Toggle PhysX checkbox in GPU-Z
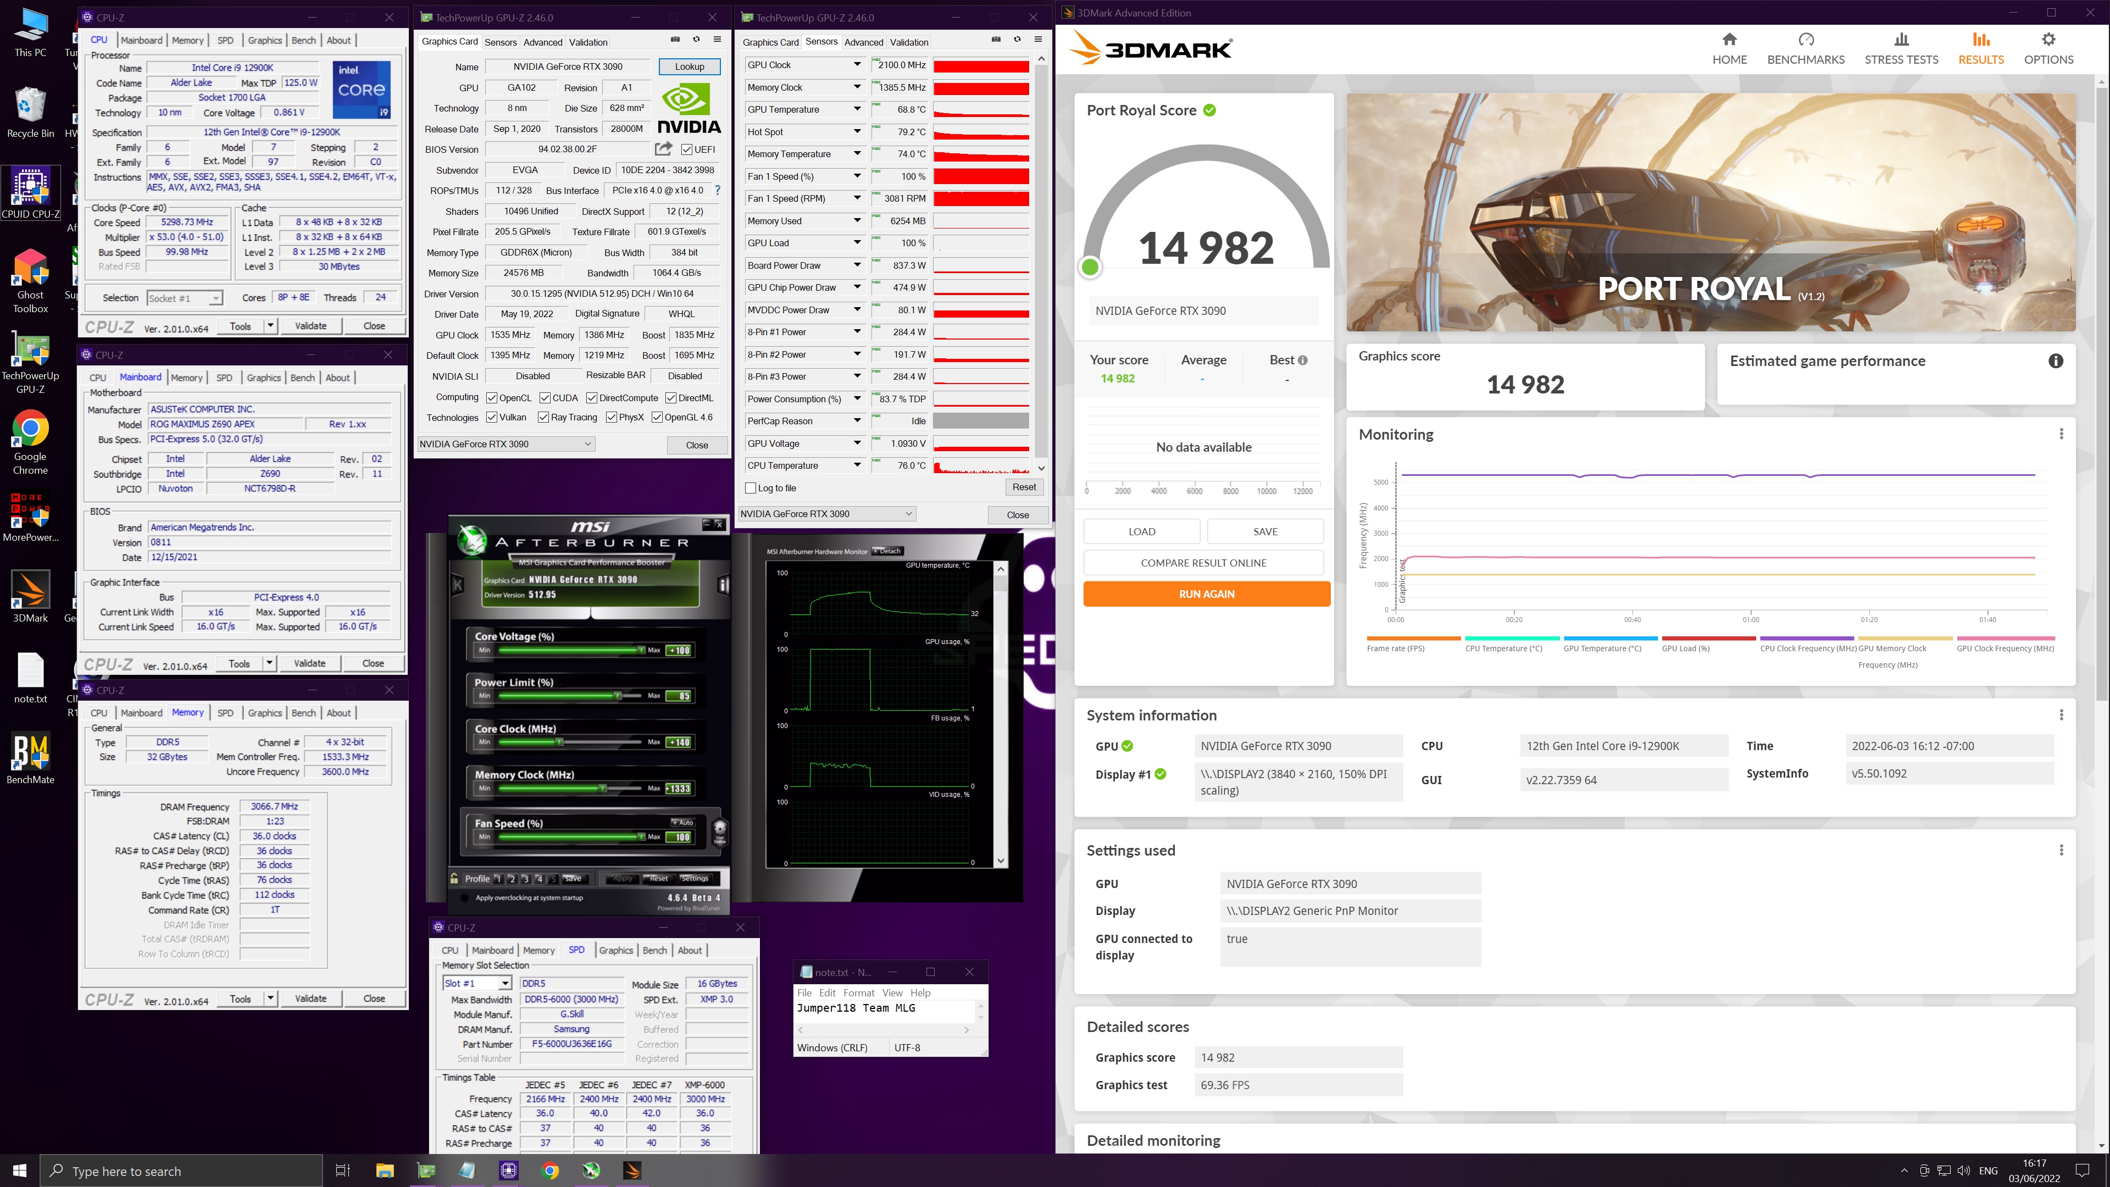The width and height of the screenshot is (2110, 1187). pyautogui.click(x=611, y=417)
